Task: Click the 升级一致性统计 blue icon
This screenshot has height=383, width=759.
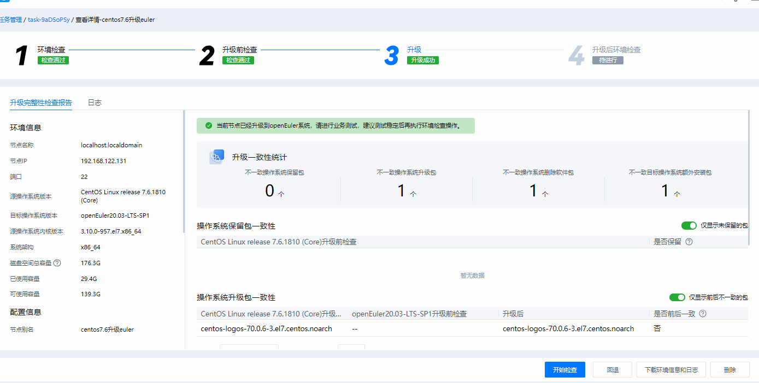Action: point(216,157)
